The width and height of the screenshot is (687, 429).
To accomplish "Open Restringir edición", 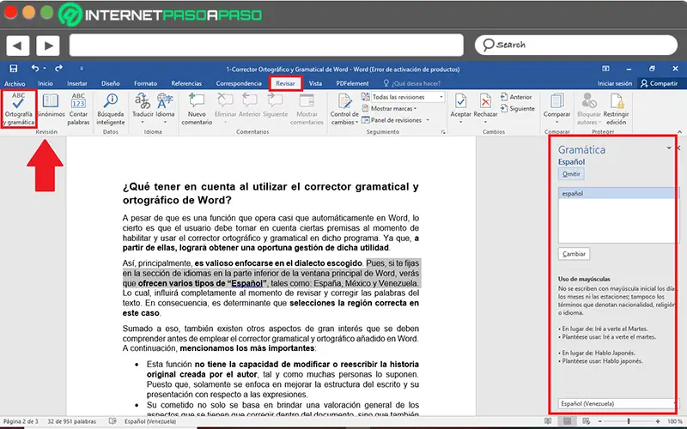I will point(616,109).
